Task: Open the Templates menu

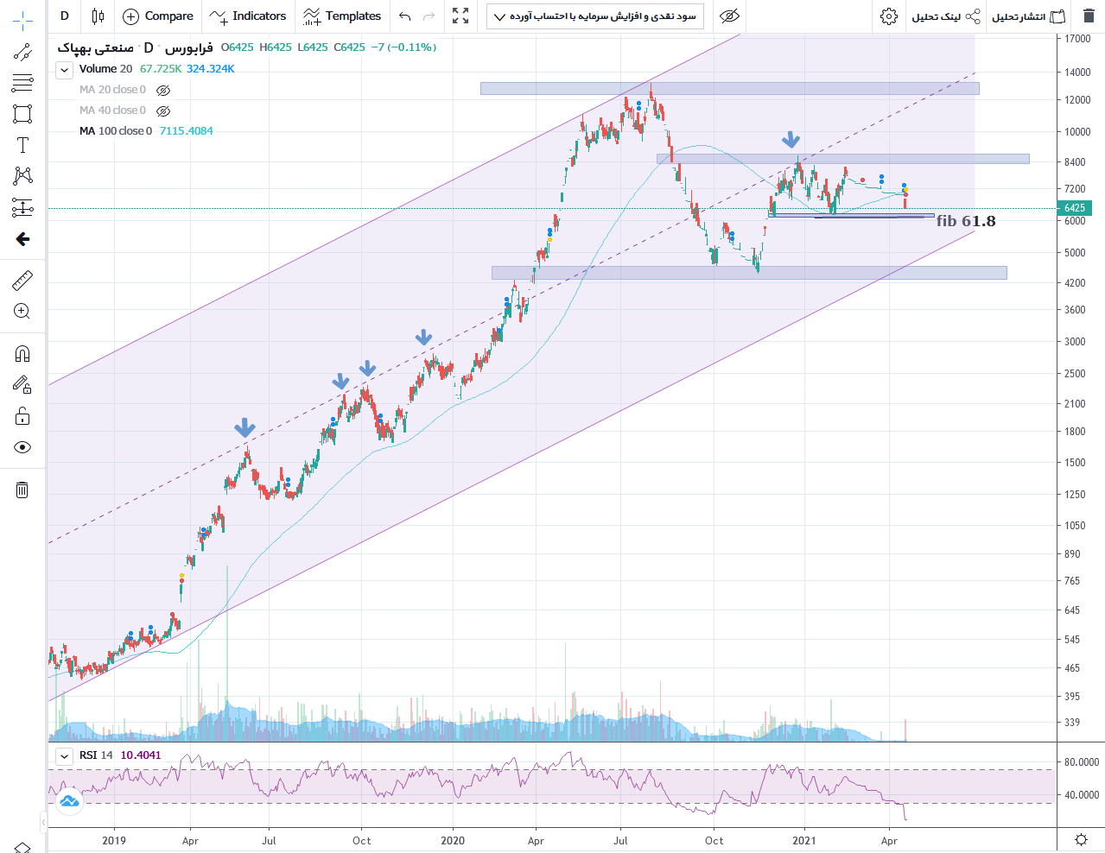Action: 342,16
